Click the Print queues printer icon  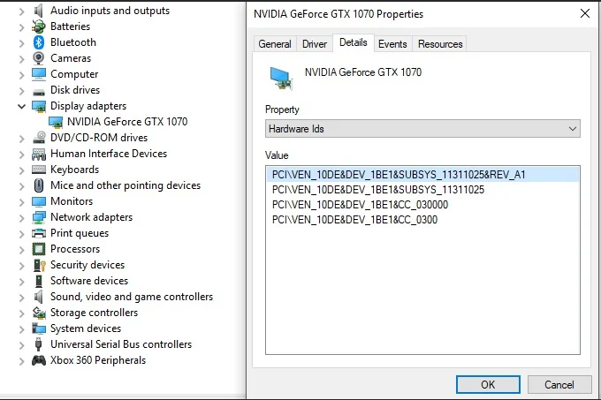click(39, 233)
